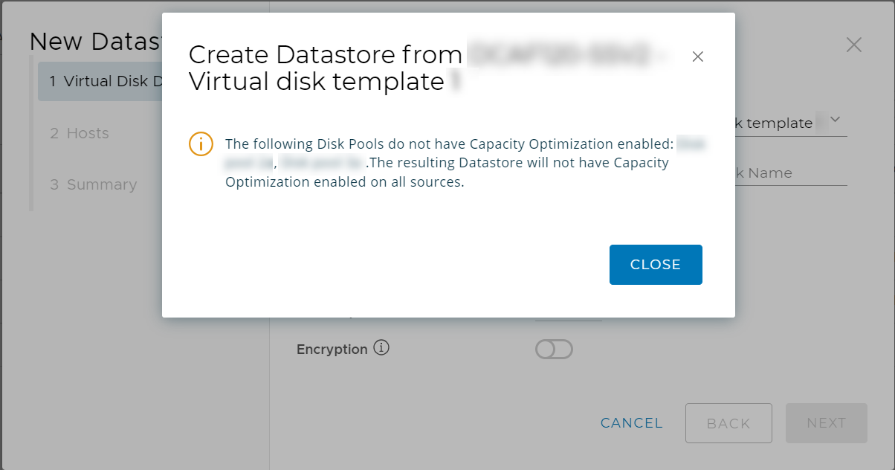Click the BACK button
Image resolution: width=895 pixels, height=470 pixels.
coord(728,423)
